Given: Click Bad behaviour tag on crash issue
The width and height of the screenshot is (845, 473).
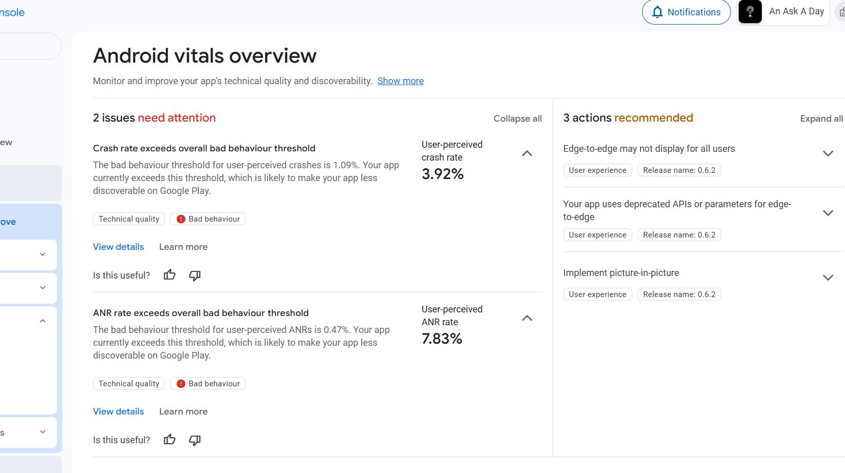Looking at the screenshot, I should coord(208,219).
